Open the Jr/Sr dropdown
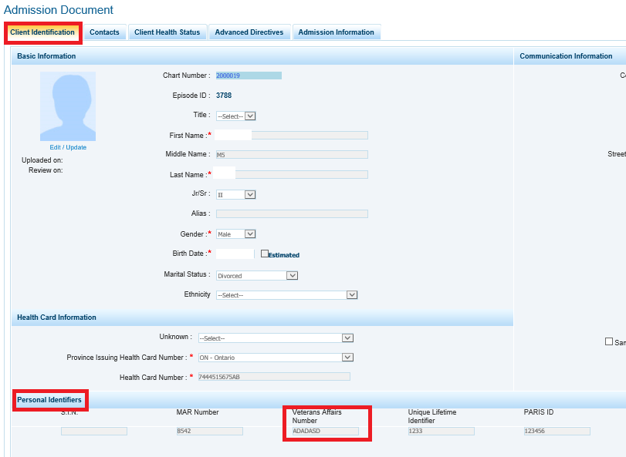The height and width of the screenshot is (457, 626). tap(235, 195)
